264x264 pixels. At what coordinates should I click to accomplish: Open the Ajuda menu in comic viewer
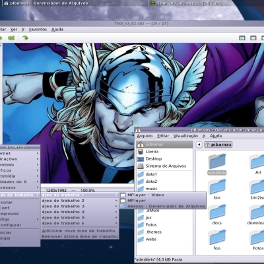[57, 30]
